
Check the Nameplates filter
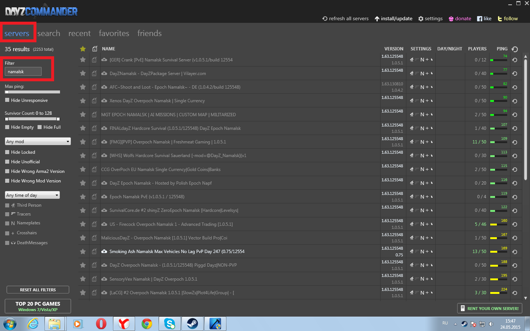tap(7, 223)
